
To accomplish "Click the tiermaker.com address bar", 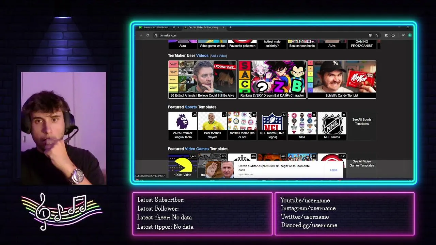I will [x=262, y=35].
